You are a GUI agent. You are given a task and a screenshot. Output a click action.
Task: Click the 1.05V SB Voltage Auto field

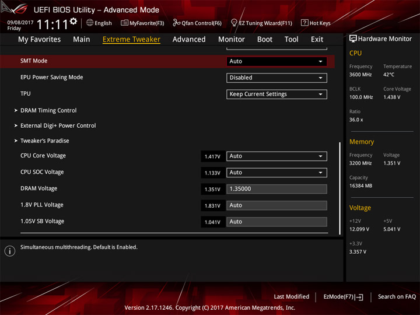click(x=276, y=222)
